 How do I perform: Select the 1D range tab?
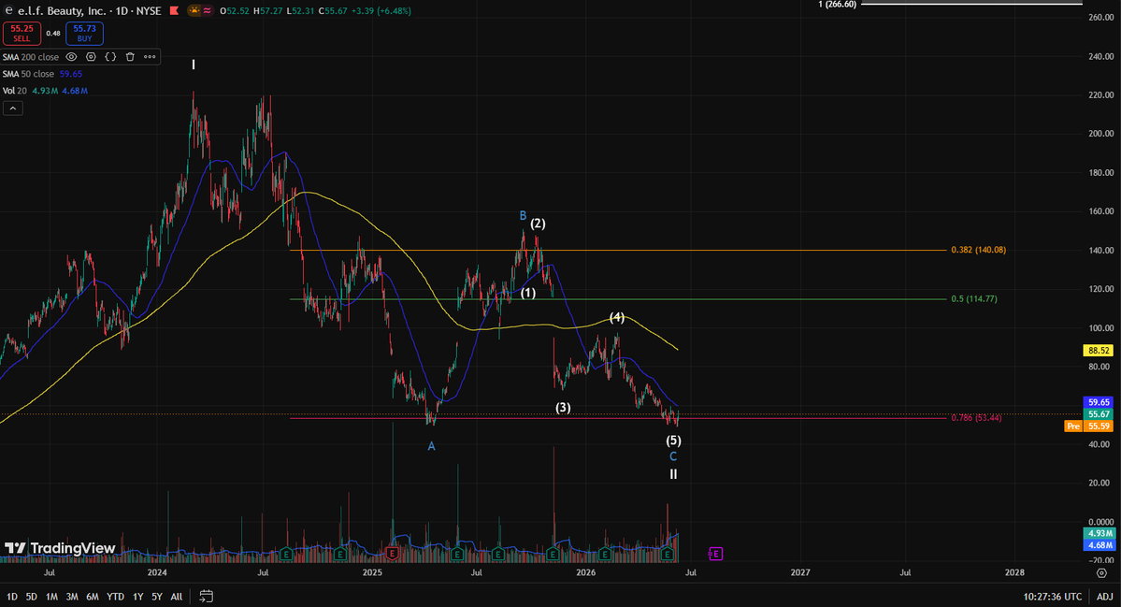pyautogui.click(x=12, y=597)
